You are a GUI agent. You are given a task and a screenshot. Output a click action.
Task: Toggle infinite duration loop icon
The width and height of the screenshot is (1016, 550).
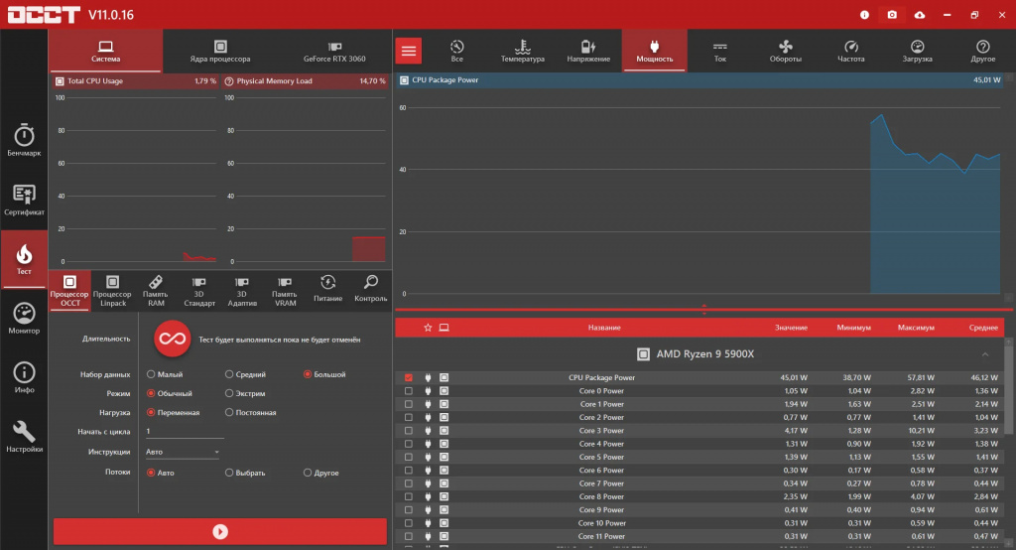point(173,339)
